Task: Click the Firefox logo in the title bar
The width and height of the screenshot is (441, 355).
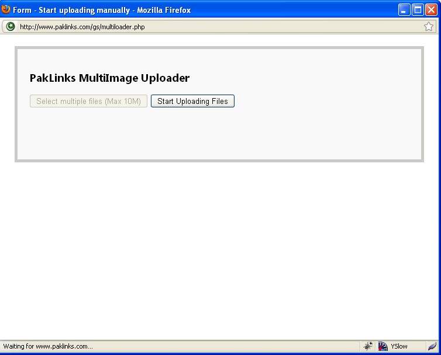Action: click(6, 9)
